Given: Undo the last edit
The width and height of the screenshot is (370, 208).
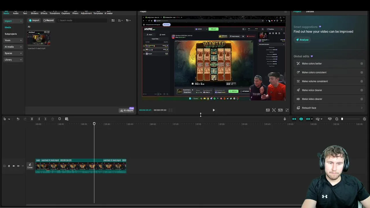Looking at the screenshot, I should (18, 119).
